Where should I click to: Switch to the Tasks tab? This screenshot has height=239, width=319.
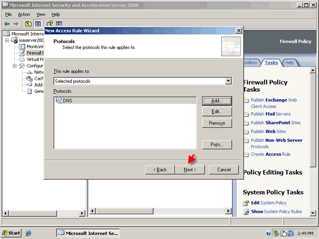pyautogui.click(x=271, y=63)
